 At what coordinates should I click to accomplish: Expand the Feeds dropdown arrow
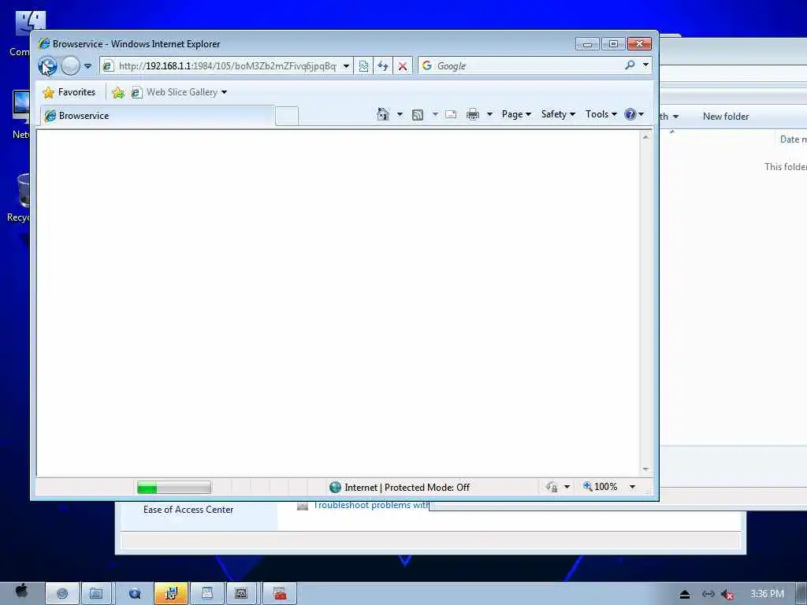[435, 114]
